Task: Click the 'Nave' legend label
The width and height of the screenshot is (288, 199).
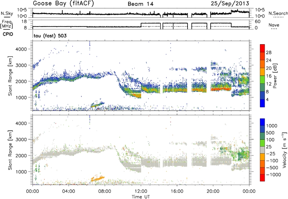Action: pos(274,25)
